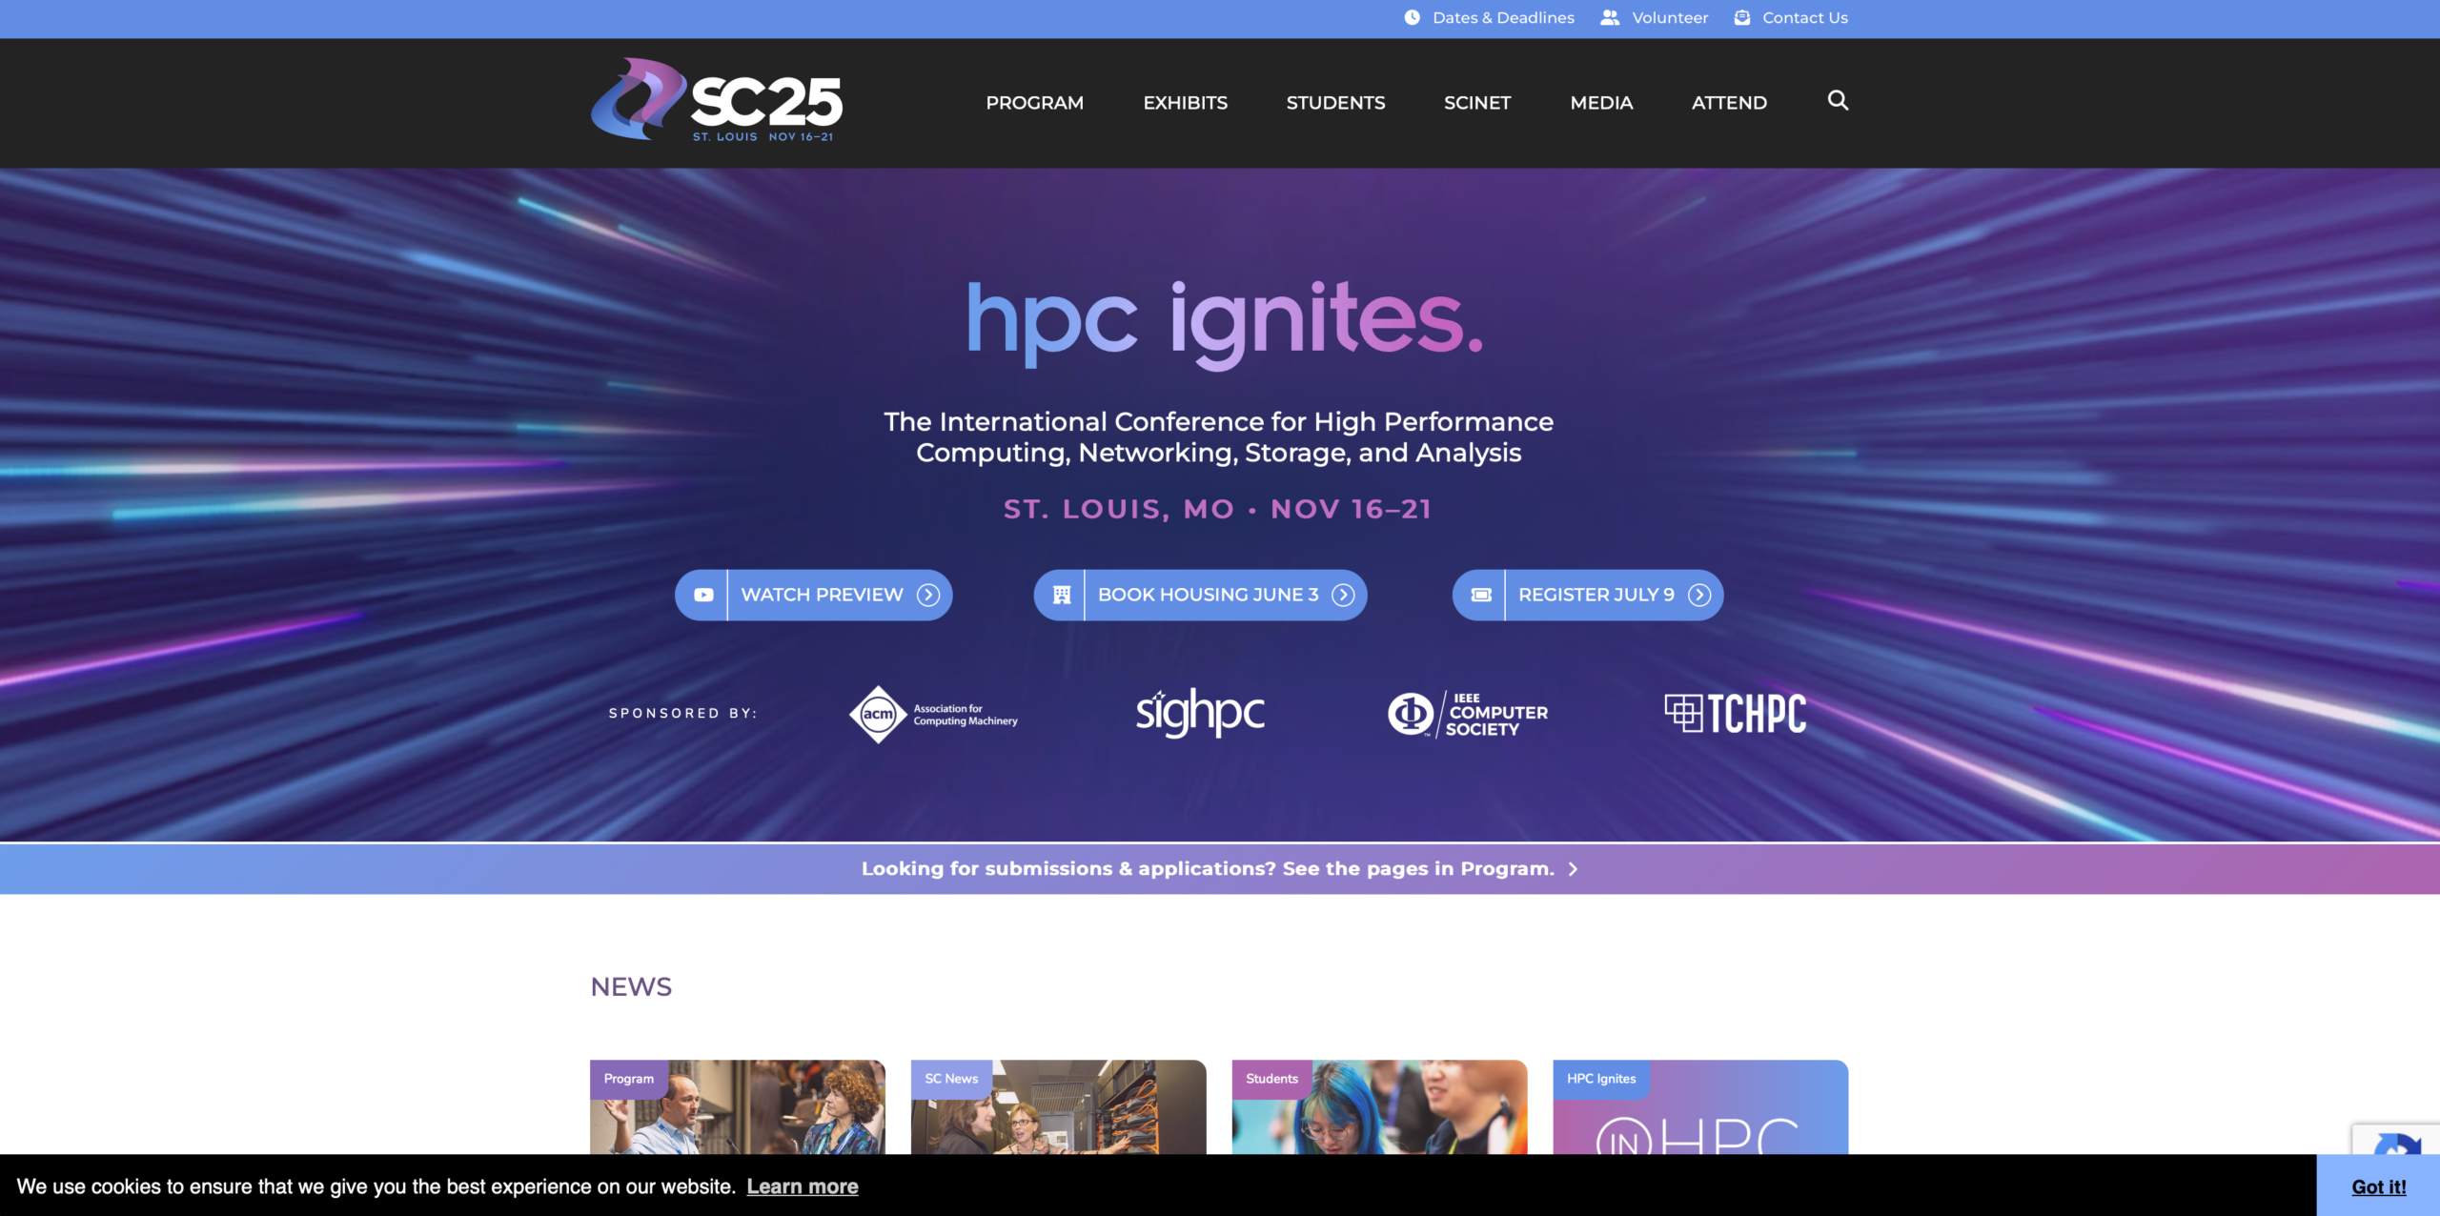Image resolution: width=2440 pixels, height=1216 pixels.
Task: Open the SCINET menu
Action: (x=1476, y=102)
